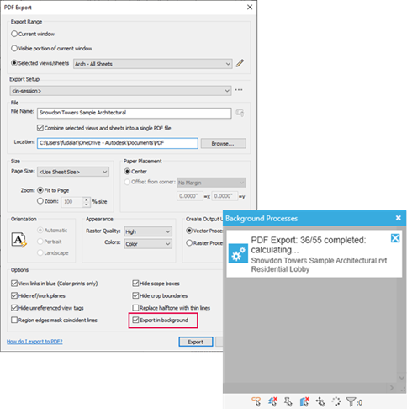Select the Zoom percentage radio button
407x409 pixels.
(x=40, y=201)
